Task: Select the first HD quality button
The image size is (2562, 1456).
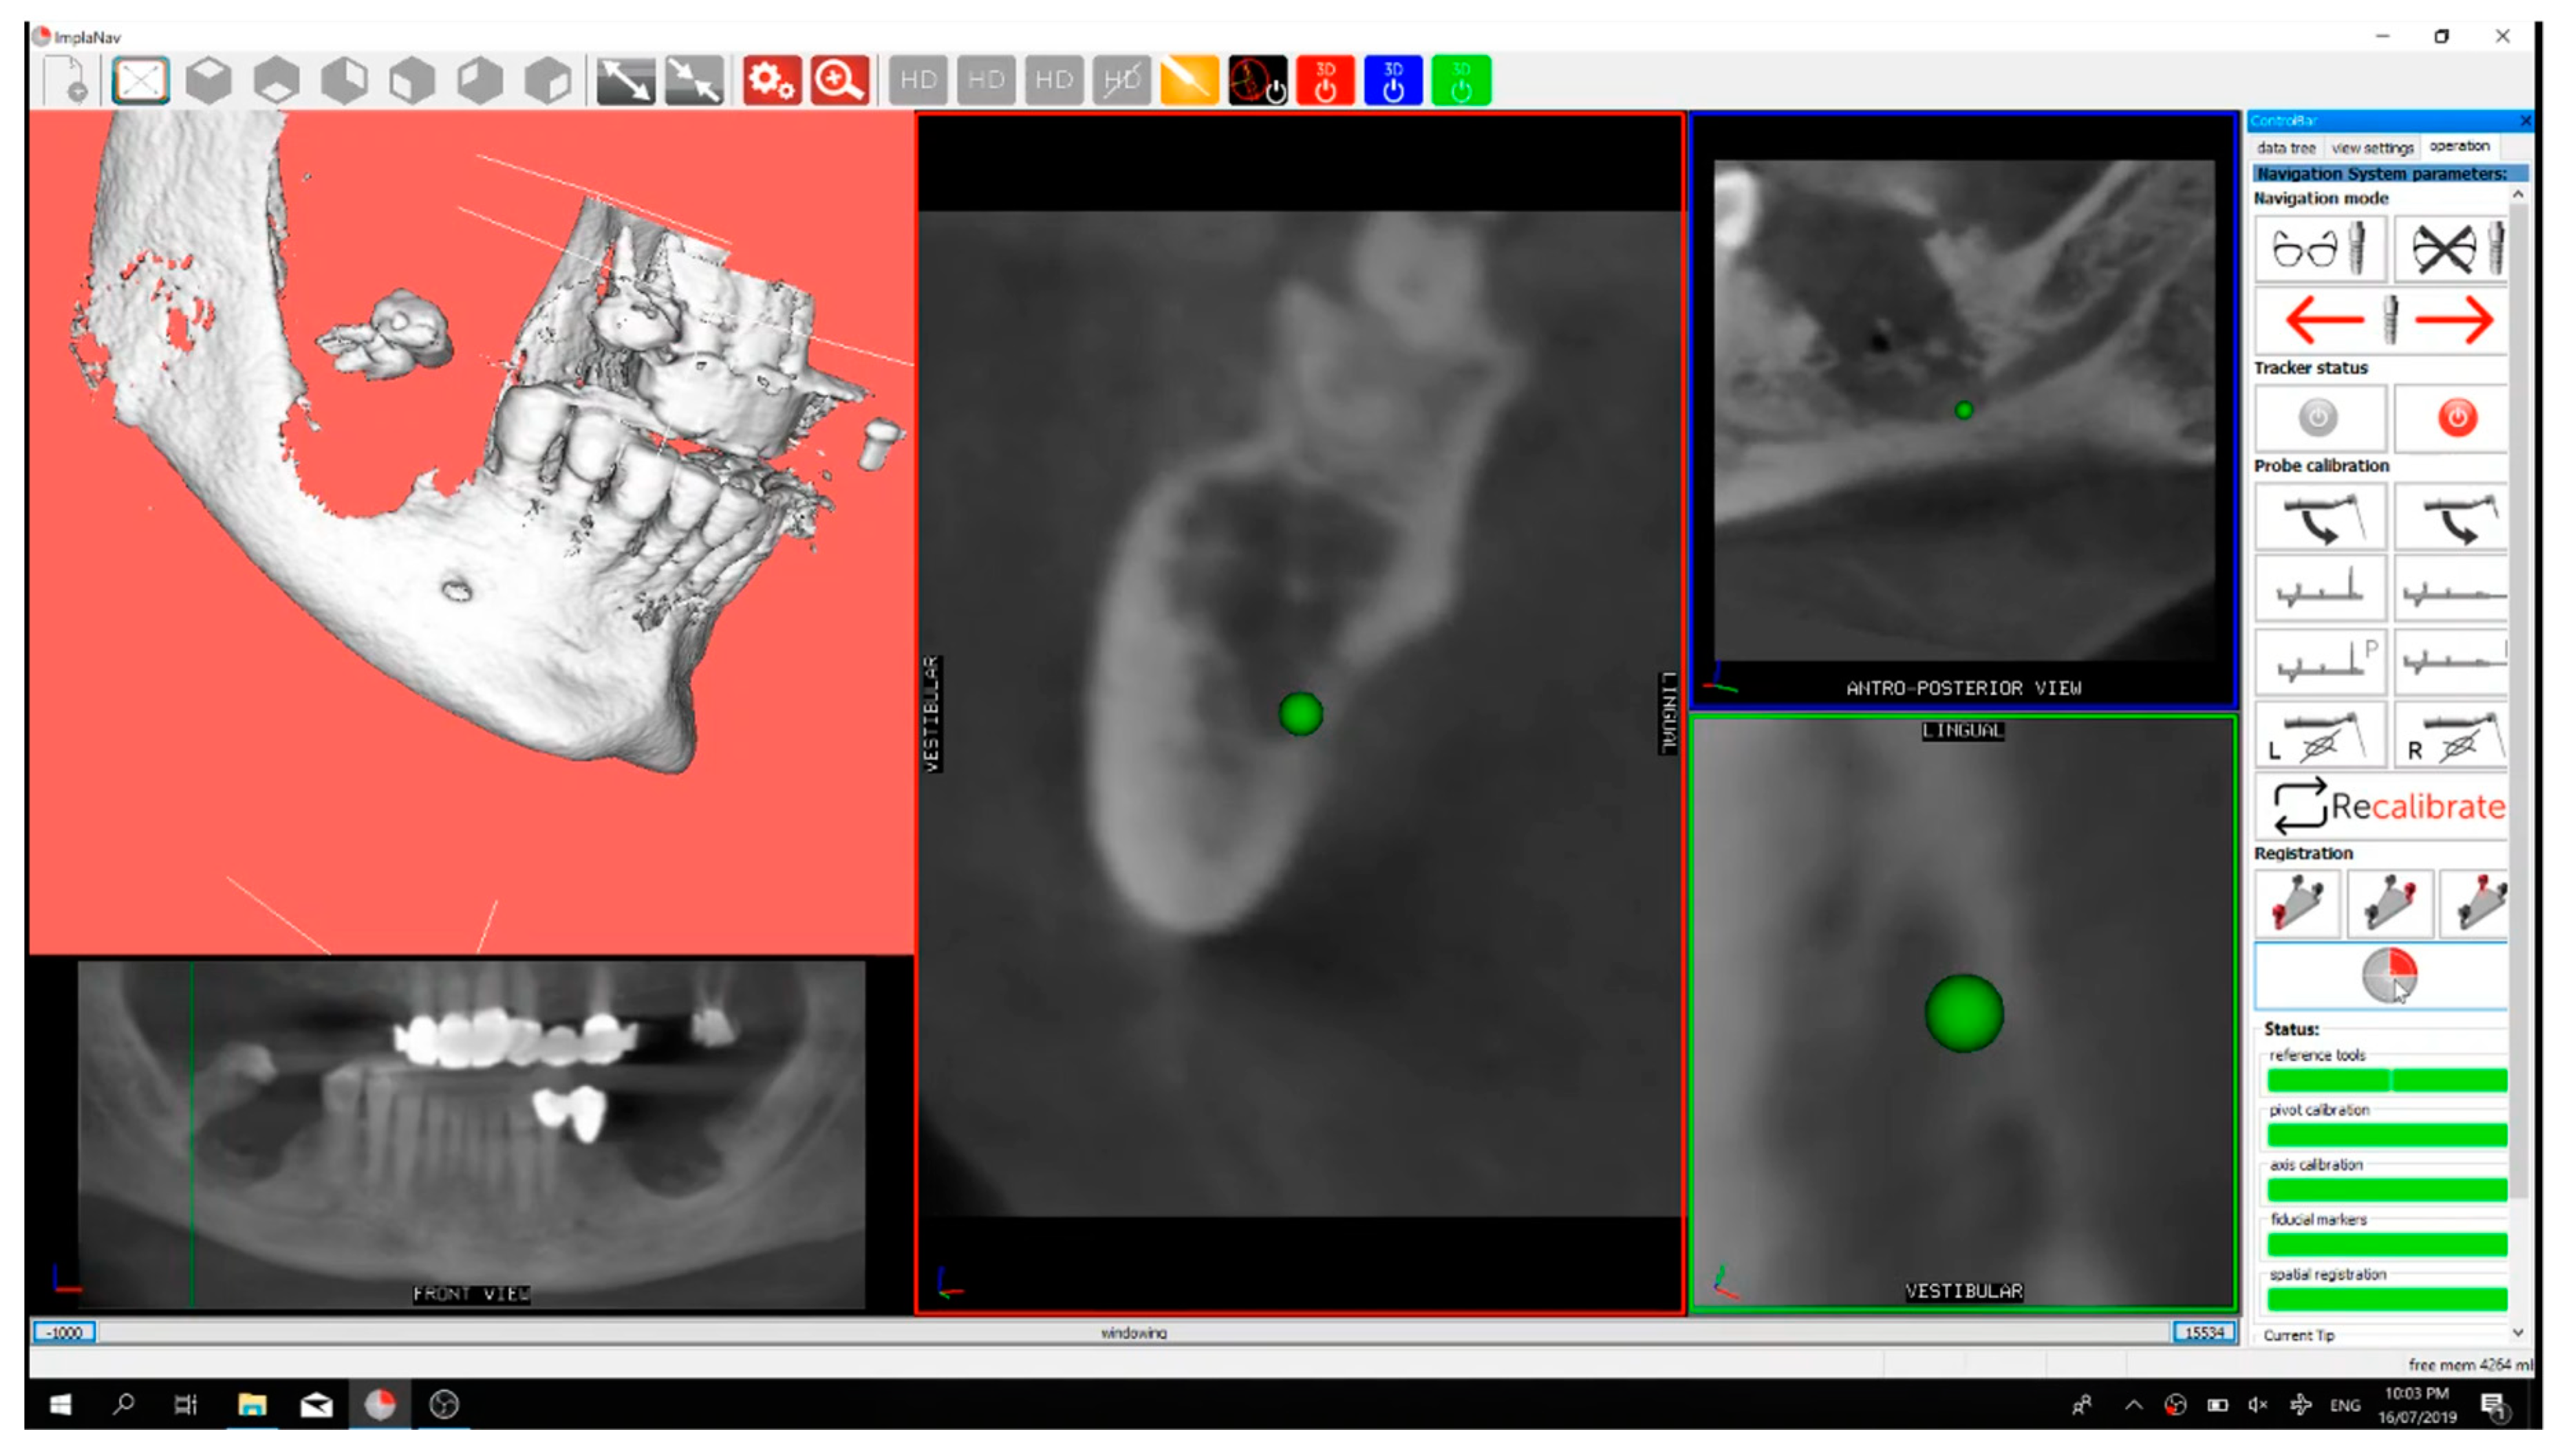Action: 917,81
